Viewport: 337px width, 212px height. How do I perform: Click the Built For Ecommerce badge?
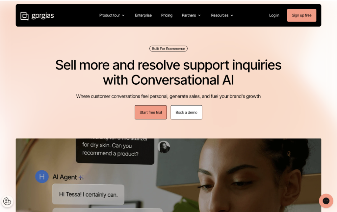168,49
